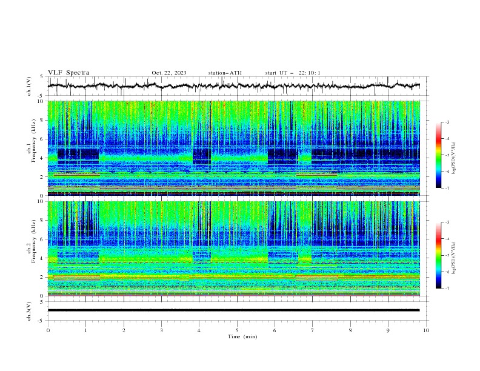Image resolution: width=480 pixels, height=371 pixels.
Task: Click the "VLF Spectra" plot title
Action: [x=68, y=73]
